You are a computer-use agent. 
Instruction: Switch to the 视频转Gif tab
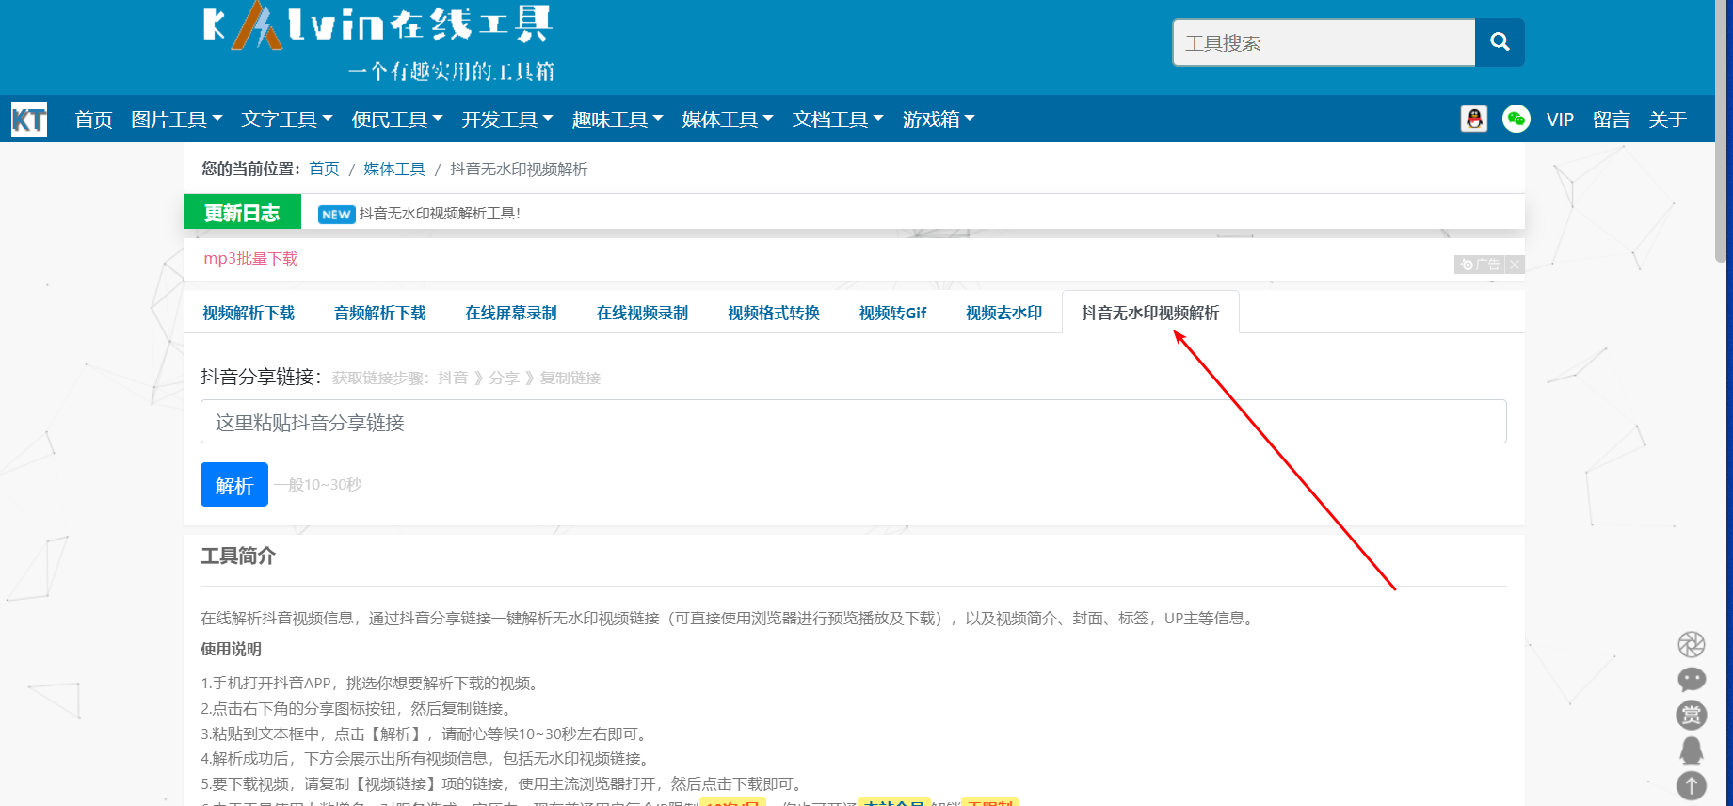(891, 313)
